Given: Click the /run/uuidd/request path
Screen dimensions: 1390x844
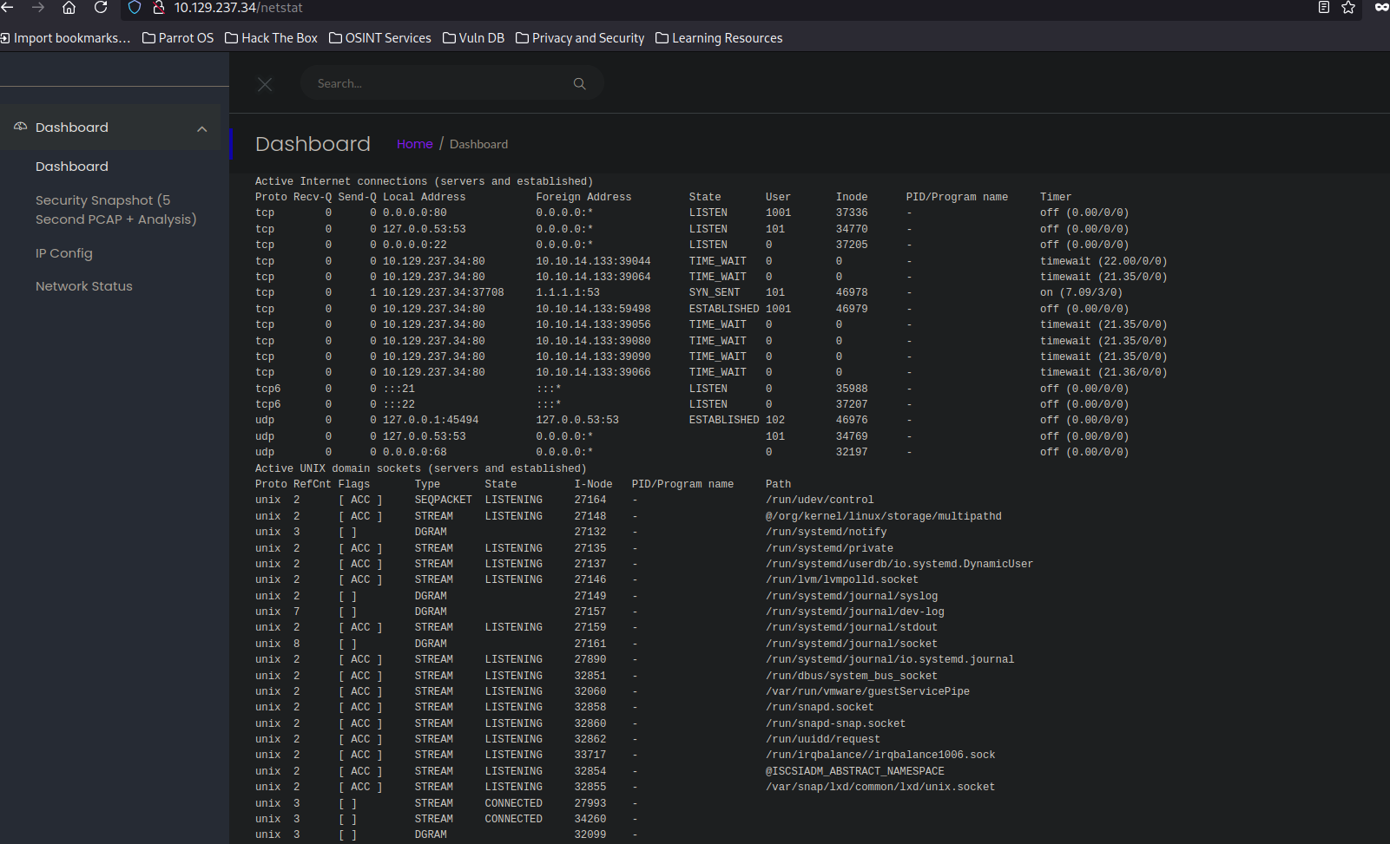Looking at the screenshot, I should (x=823, y=740).
